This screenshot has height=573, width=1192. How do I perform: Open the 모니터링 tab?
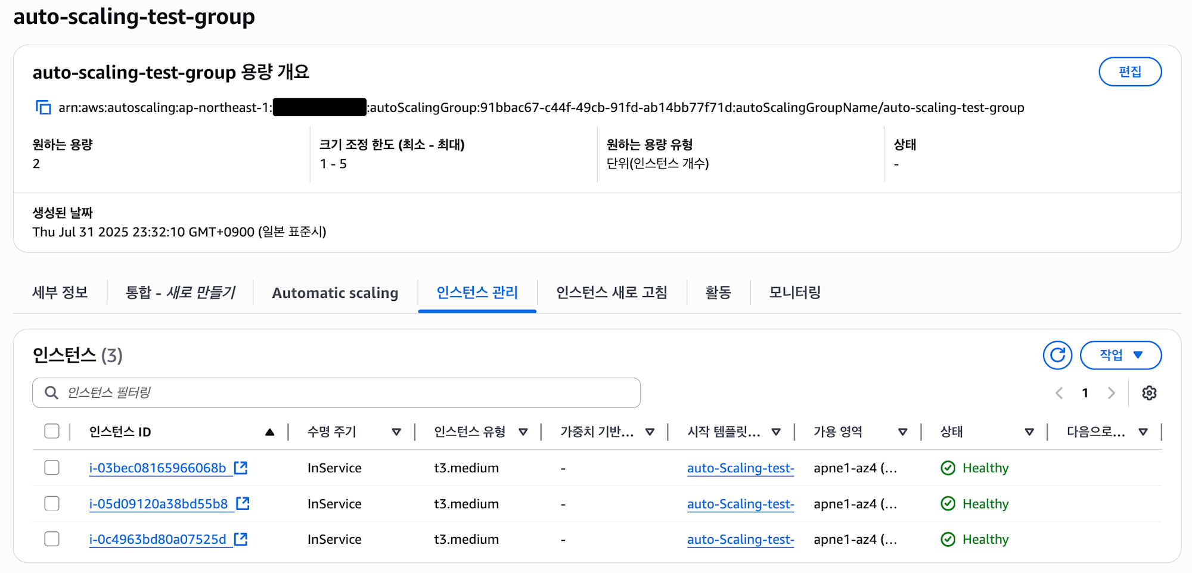795,292
